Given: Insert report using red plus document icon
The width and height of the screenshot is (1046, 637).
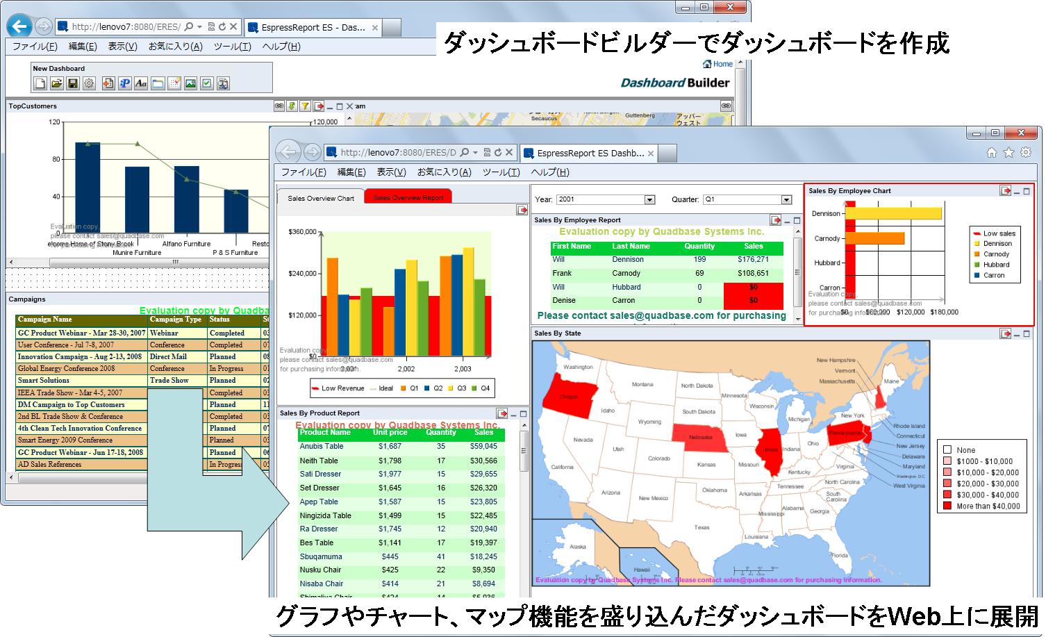Looking at the screenshot, I should coord(108,83).
